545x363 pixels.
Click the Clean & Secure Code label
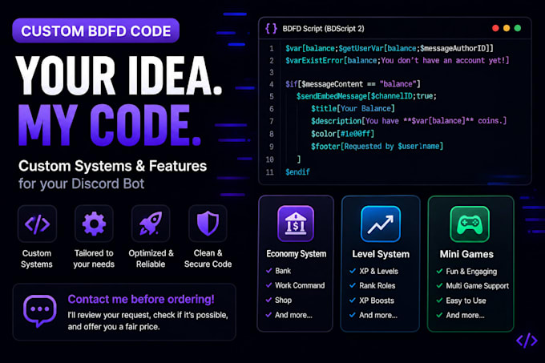(208, 259)
